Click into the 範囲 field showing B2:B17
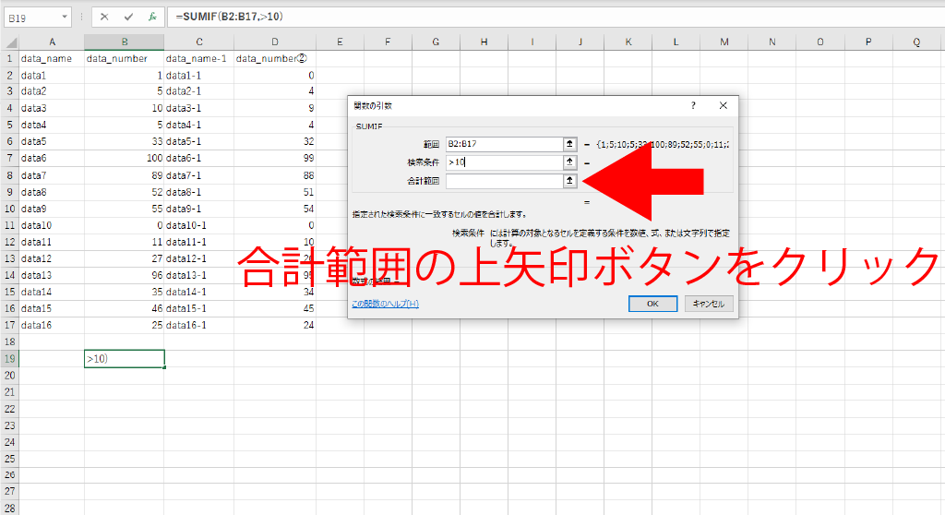This screenshot has width=945, height=515. click(x=504, y=144)
